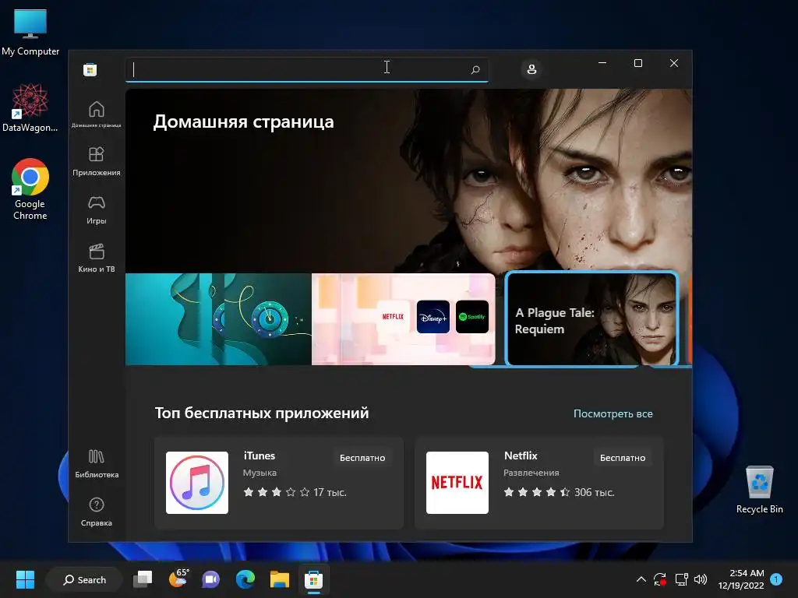Click the Netflix app title

pos(520,456)
